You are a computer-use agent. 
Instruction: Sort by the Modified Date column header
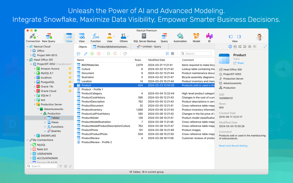(x=163, y=60)
